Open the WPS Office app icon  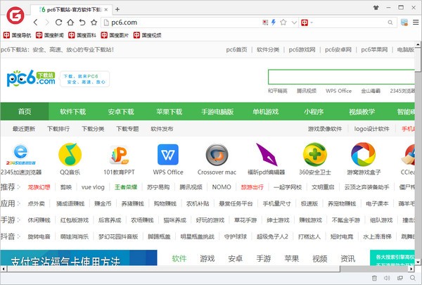point(168,154)
